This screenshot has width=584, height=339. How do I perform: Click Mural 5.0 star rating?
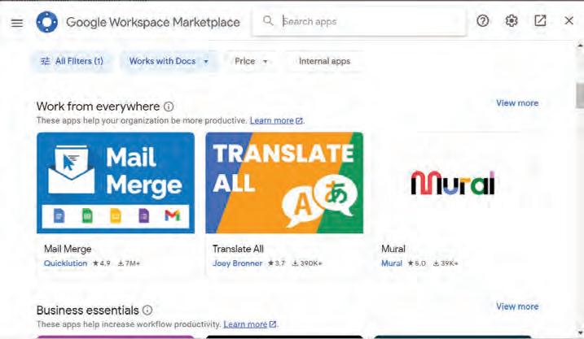click(416, 263)
